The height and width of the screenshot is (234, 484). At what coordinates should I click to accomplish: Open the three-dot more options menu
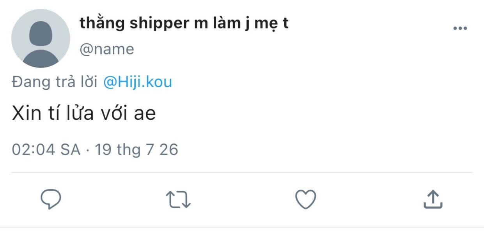point(460,28)
